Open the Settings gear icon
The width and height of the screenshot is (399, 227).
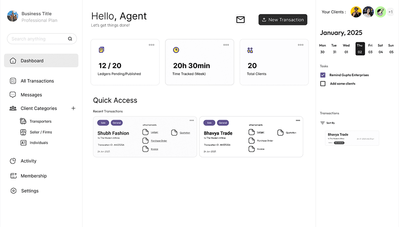click(x=13, y=191)
